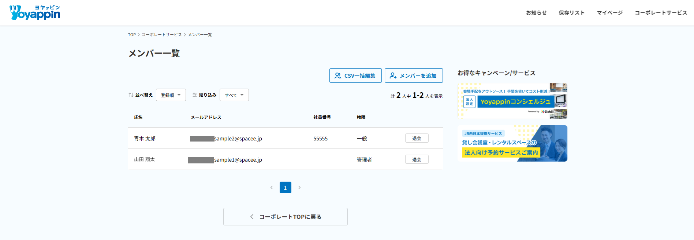Click the TOP breadcrumb link
Screen dimensions: 694x240
point(132,35)
